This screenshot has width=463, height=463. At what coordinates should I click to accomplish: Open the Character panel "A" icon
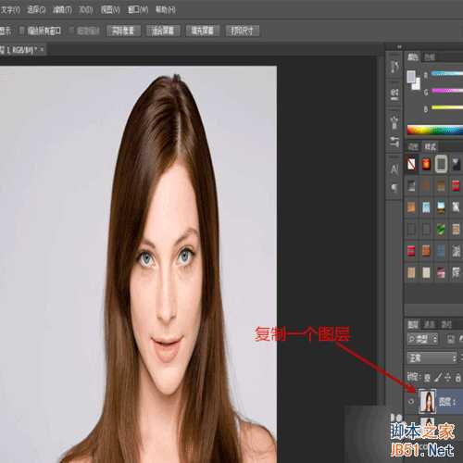pyautogui.click(x=394, y=169)
